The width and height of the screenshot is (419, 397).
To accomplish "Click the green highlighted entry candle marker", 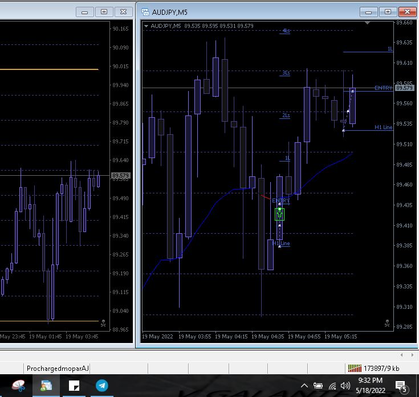I will click(279, 214).
